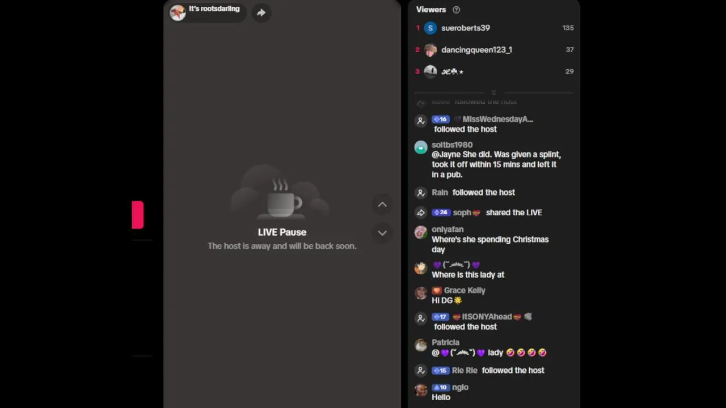Click MissWednesdayA... follower name
The width and height of the screenshot is (726, 408).
(x=497, y=119)
